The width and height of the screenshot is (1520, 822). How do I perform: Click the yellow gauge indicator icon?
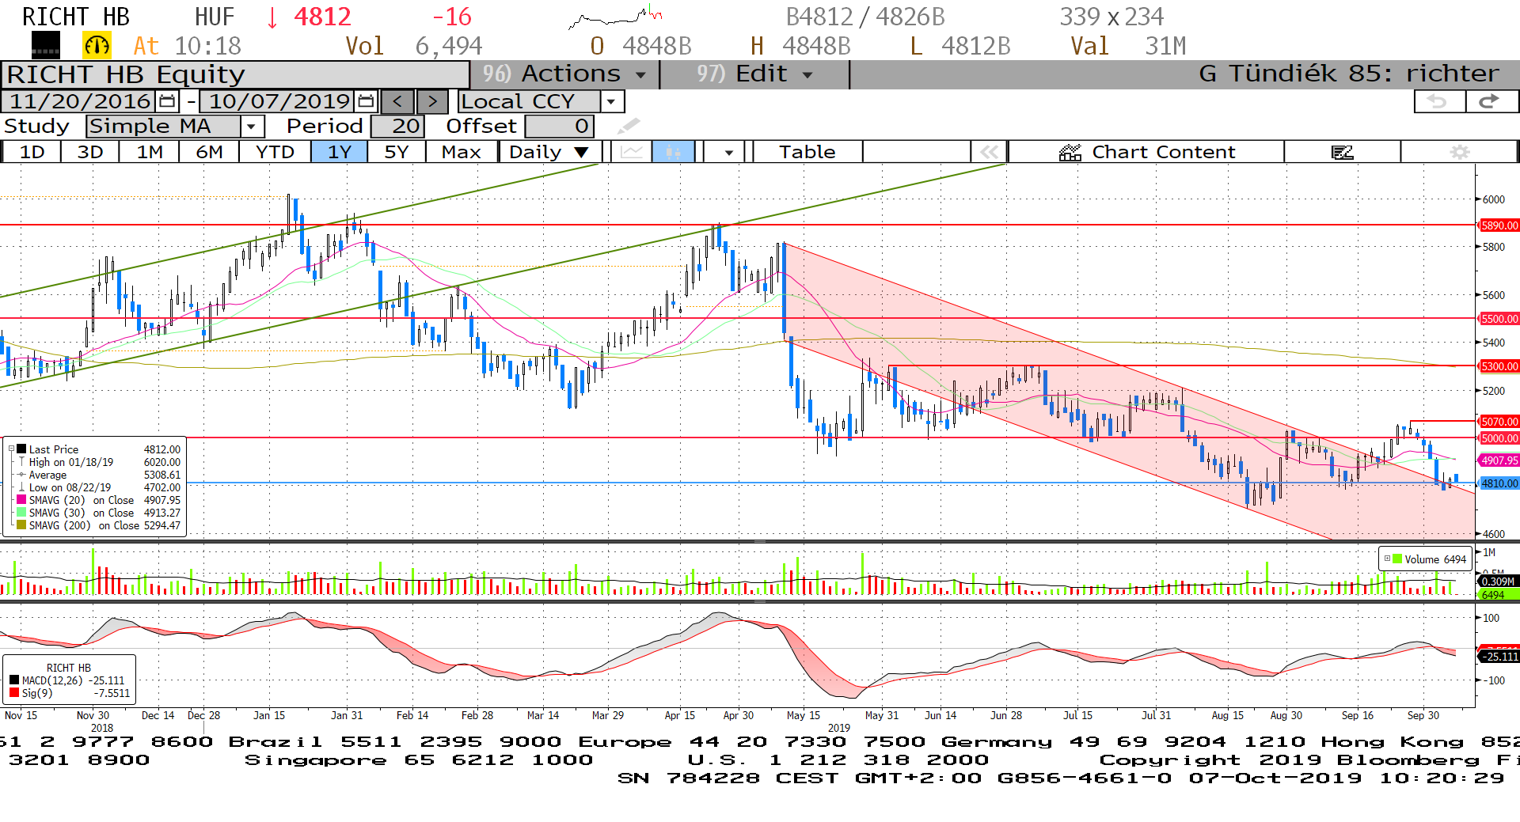[x=97, y=45]
